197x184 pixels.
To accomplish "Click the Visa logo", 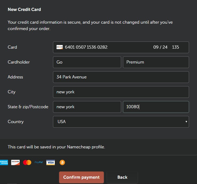I will (51, 162).
